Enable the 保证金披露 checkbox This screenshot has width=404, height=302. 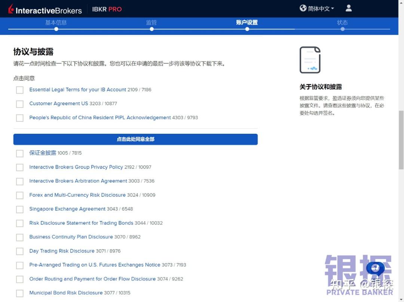pos(19,153)
